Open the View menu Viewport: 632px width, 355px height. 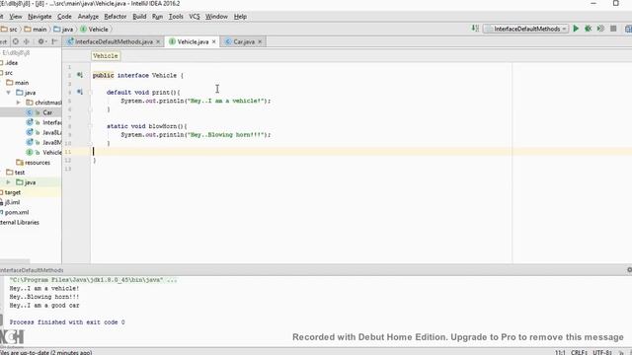(x=16, y=17)
